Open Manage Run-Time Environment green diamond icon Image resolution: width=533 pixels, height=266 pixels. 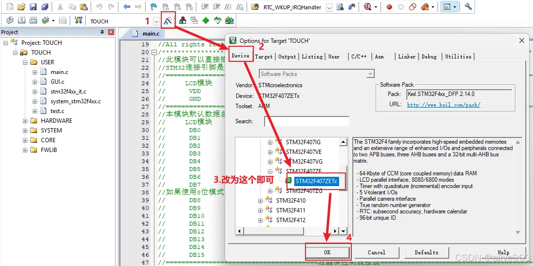tap(206, 21)
